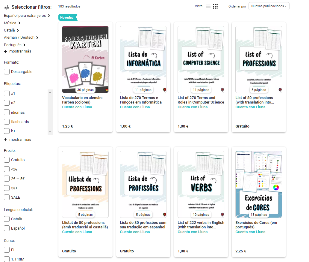Image resolution: width=309 pixels, height=262 pixels.
Task: Click Portuguese flag on Informática card
Action: coord(165,90)
